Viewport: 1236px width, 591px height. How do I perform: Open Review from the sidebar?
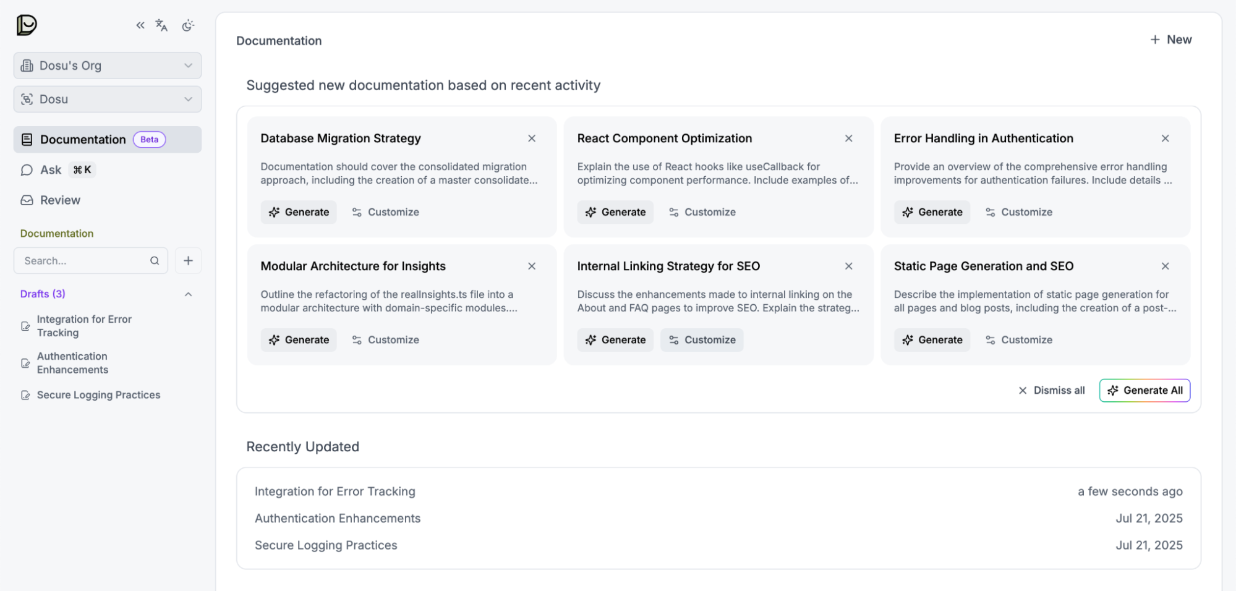(x=59, y=200)
